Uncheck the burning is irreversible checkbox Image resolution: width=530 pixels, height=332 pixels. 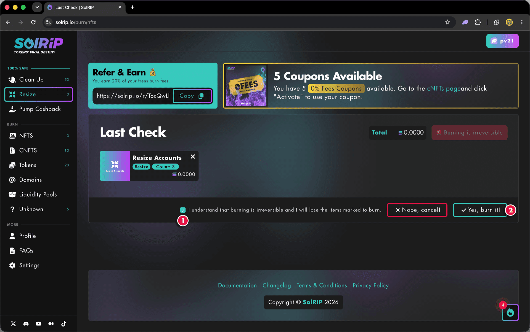183,210
